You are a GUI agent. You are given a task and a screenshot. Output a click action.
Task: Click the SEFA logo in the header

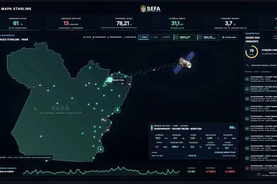(151, 9)
